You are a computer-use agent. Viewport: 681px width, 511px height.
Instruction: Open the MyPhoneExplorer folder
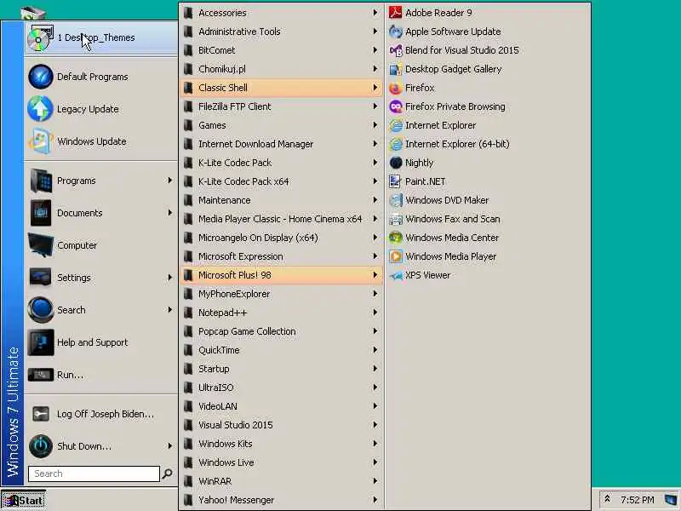pos(281,294)
